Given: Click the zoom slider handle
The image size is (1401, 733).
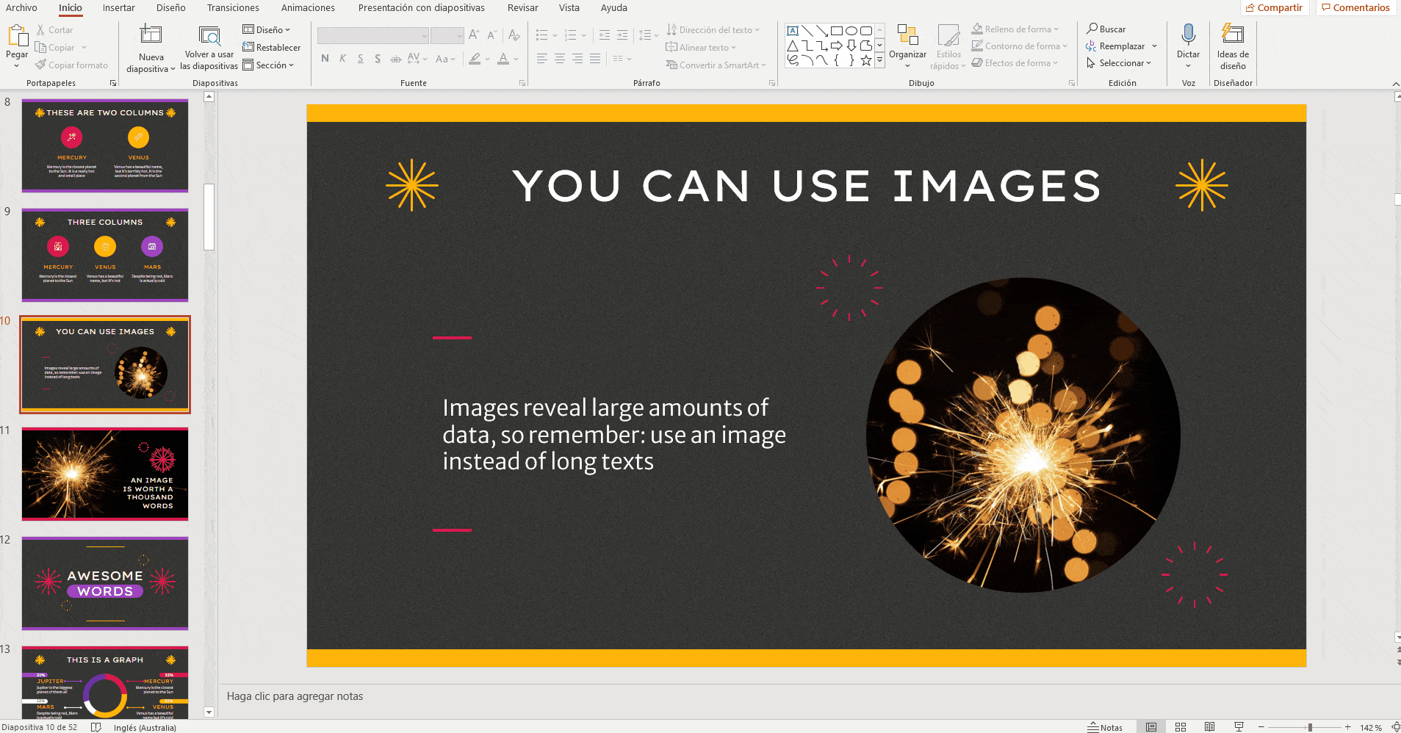Looking at the screenshot, I should pyautogui.click(x=1310, y=727).
